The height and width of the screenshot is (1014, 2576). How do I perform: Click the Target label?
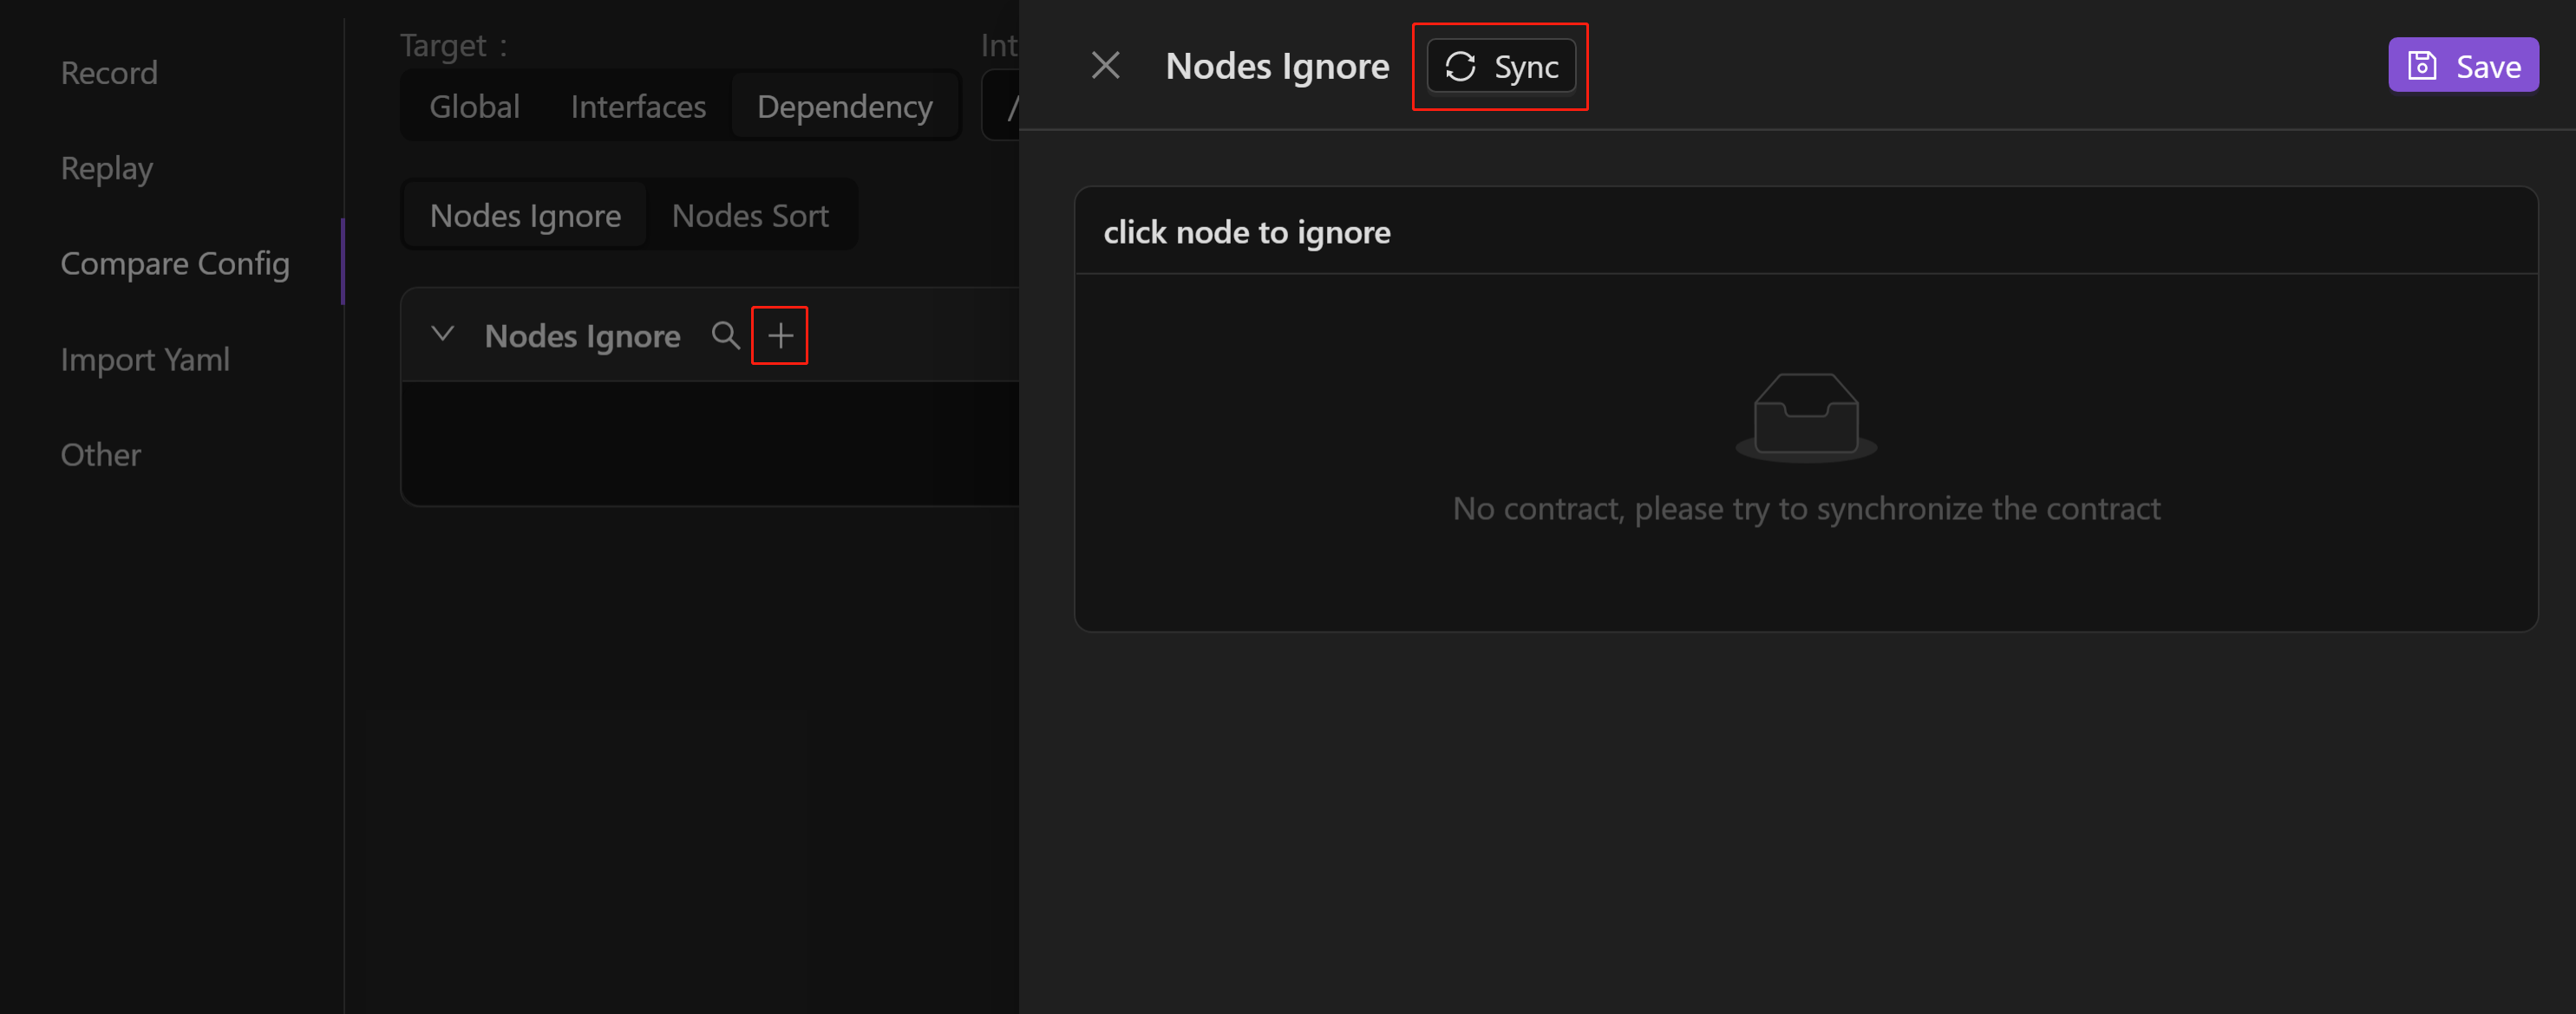(x=454, y=46)
